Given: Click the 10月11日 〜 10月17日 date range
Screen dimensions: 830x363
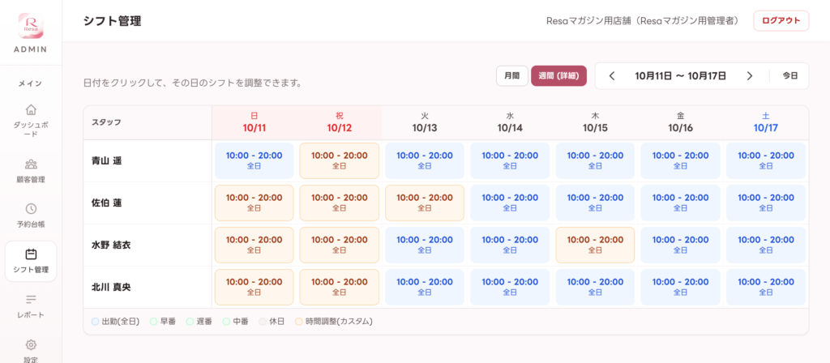Looking at the screenshot, I should click(680, 75).
